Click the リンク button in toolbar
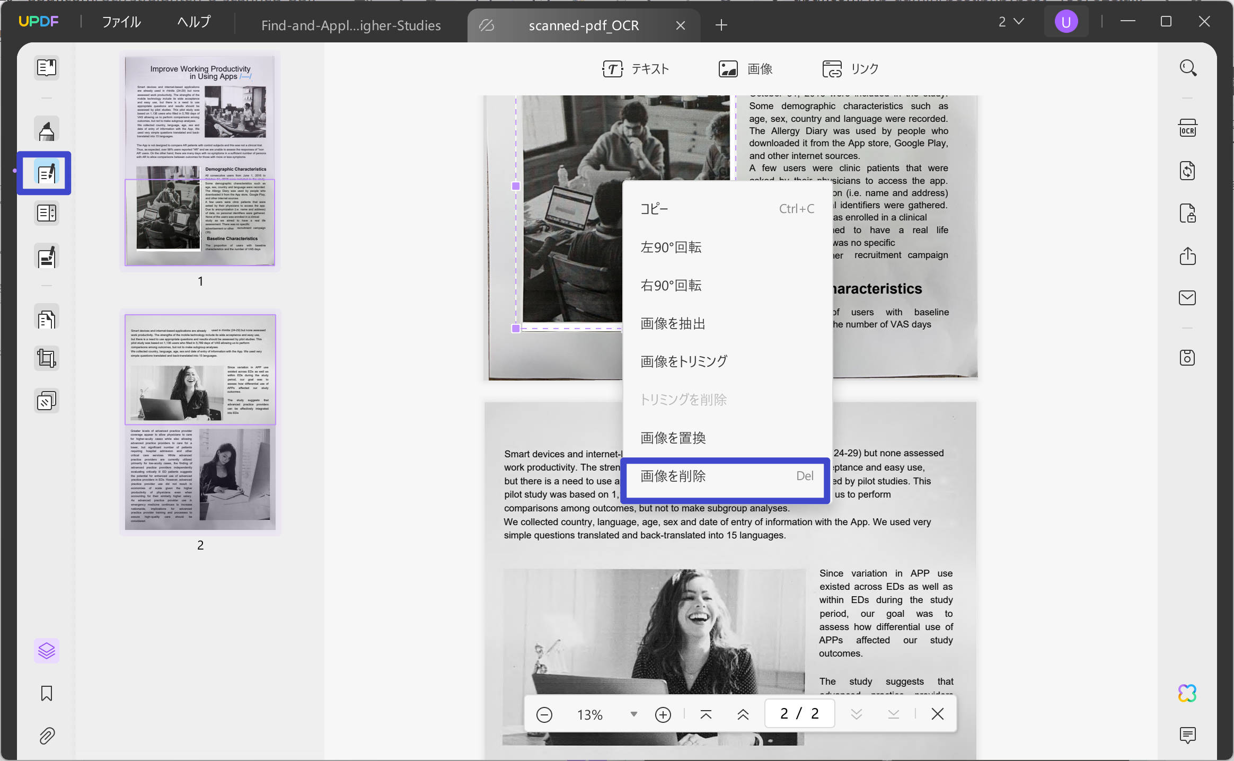This screenshot has height=761, width=1234. 850,69
